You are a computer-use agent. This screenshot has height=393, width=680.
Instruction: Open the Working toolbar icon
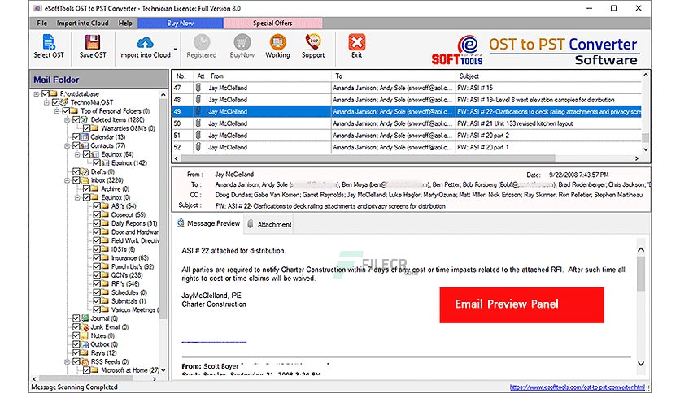point(277,42)
